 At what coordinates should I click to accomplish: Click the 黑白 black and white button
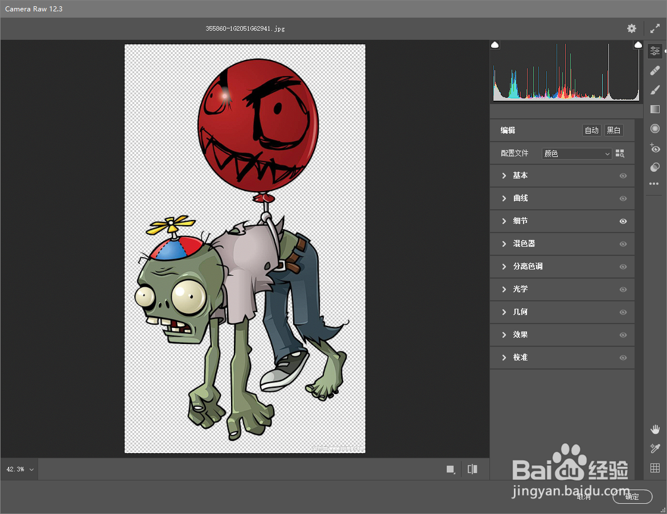(x=614, y=131)
